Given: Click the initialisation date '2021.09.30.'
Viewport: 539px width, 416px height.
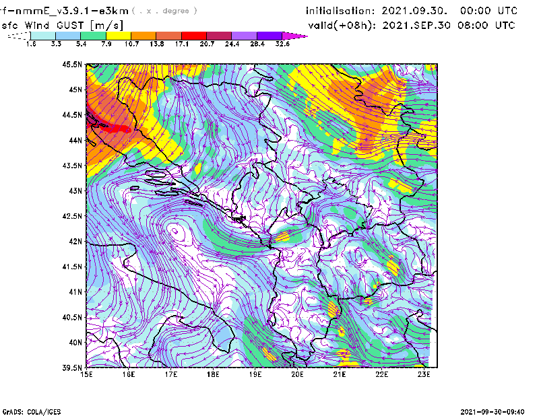Looking at the screenshot, I should tap(414, 11).
